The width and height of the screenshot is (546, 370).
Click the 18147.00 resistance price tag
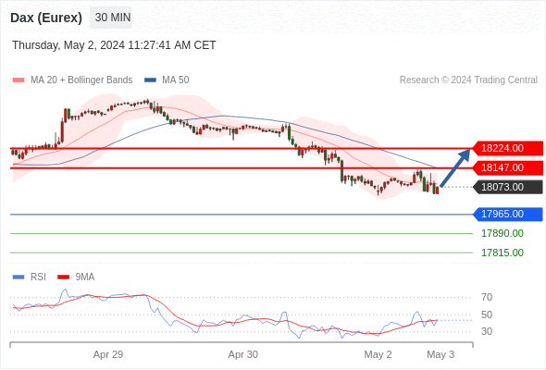point(508,167)
